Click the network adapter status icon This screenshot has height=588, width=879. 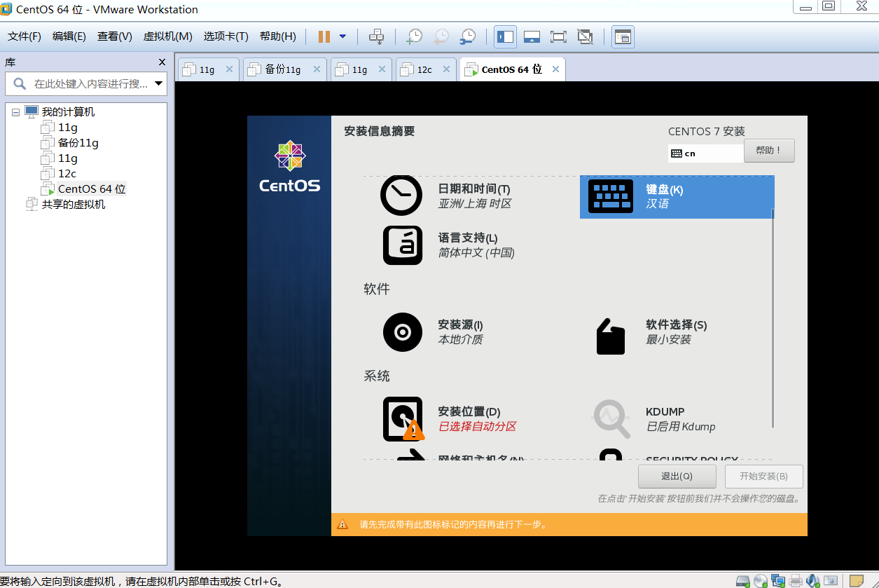pos(778,580)
